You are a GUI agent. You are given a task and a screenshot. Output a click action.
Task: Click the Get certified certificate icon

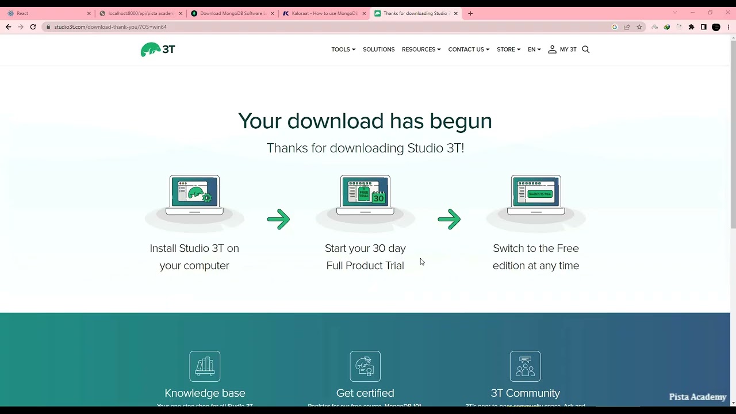pyautogui.click(x=365, y=366)
